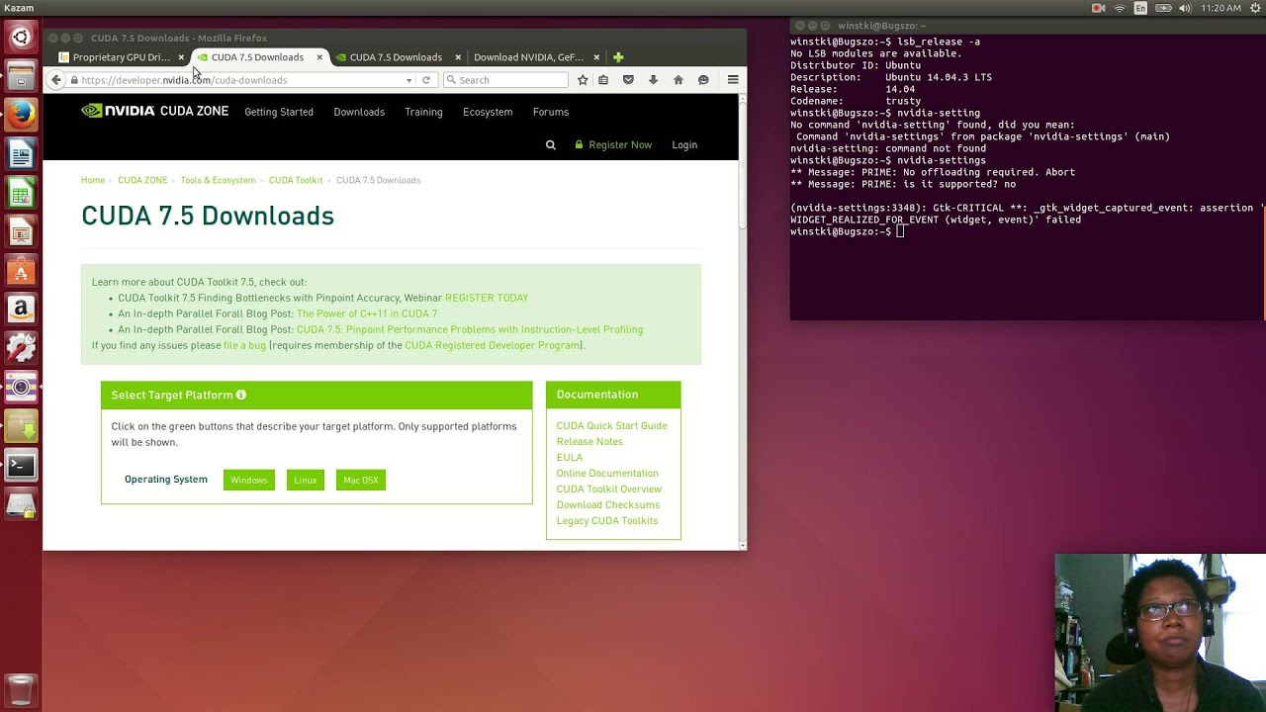1266x712 pixels.
Task: Open the REGISTER TODAY webinar link
Action: coord(487,298)
